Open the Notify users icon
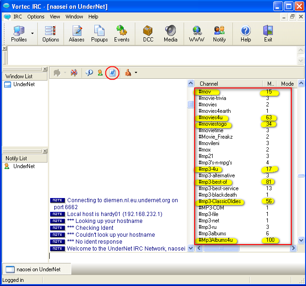The width and height of the screenshot is (306, 286). [x=219, y=34]
